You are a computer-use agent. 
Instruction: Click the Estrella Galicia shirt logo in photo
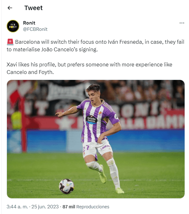tap(91, 120)
